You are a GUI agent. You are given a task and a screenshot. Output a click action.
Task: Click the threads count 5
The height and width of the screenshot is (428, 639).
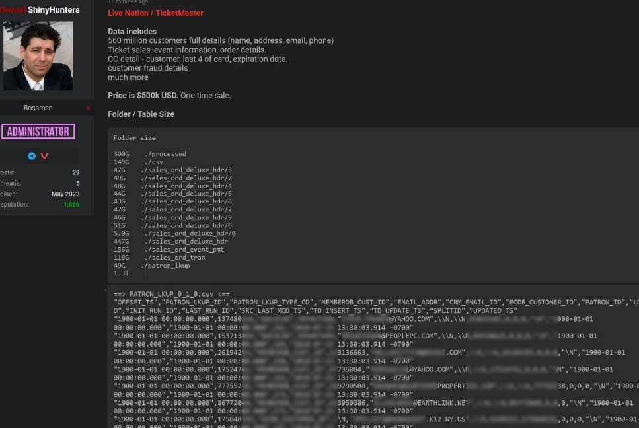78,183
